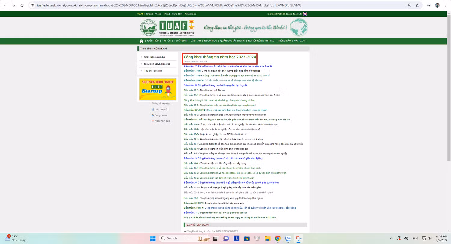This screenshot has width=451, height=244.
Task: Open Biểu mẫu 21 tài chính link
Action: [x=215, y=213]
